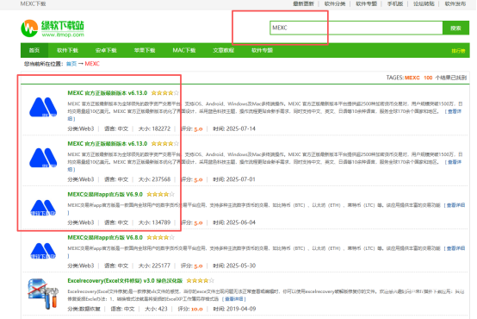Image resolution: width=477 pixels, height=319 pixels.
Task: Click the MEXC下载 text at top left
Action: (x=33, y=3)
